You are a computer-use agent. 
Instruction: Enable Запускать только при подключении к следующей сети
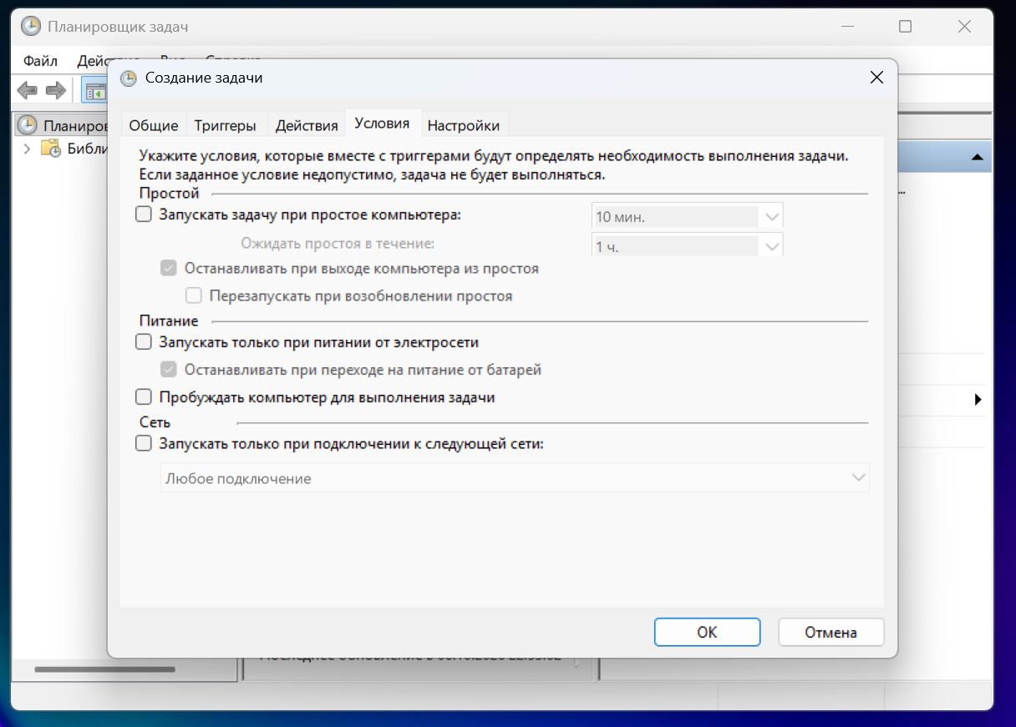(144, 444)
